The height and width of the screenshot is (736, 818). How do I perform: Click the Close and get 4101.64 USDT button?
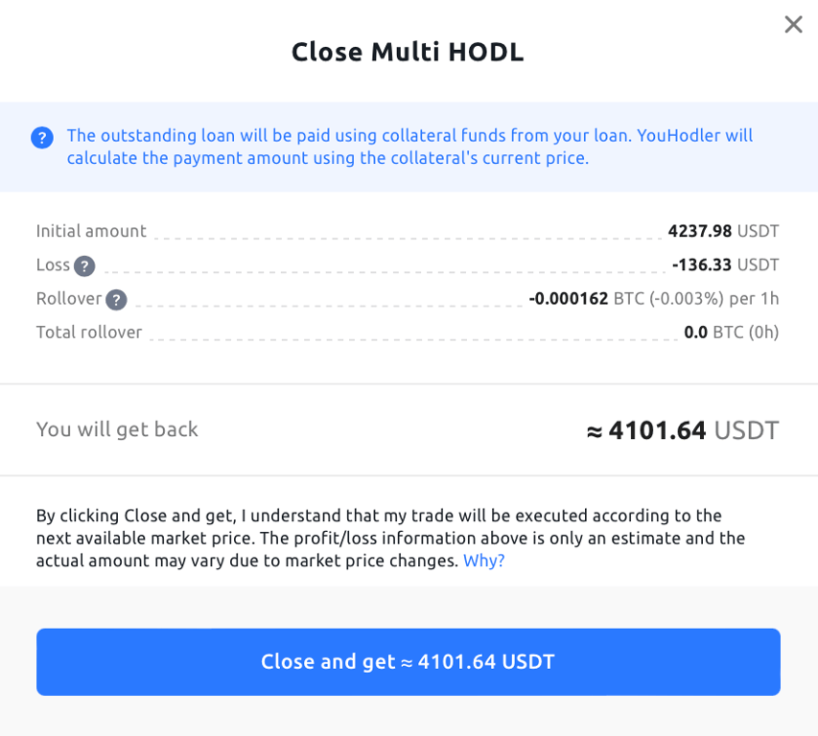pos(408,661)
